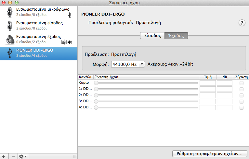Screen dimensions: 249x159
Task: Click the Προέλευση ρολογιού: Προεπιλογή text
Action: click(x=124, y=23)
